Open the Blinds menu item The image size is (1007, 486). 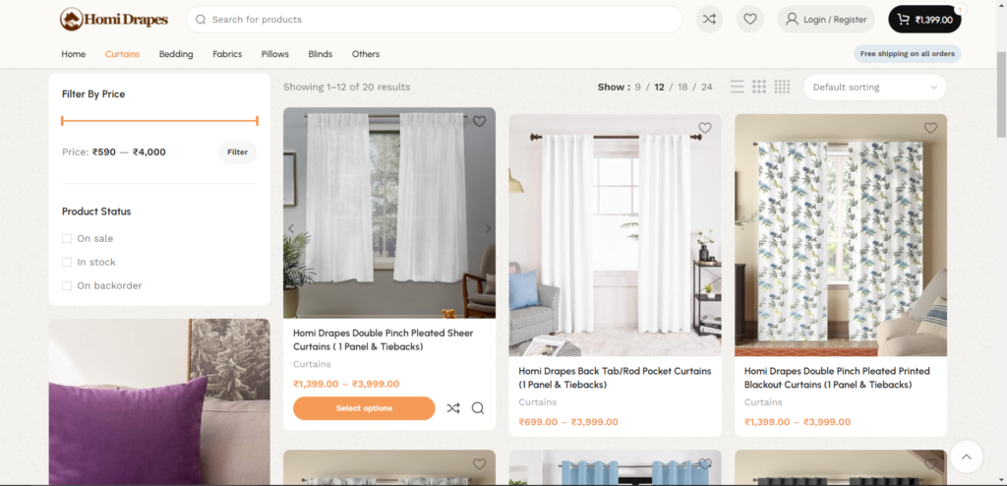321,54
